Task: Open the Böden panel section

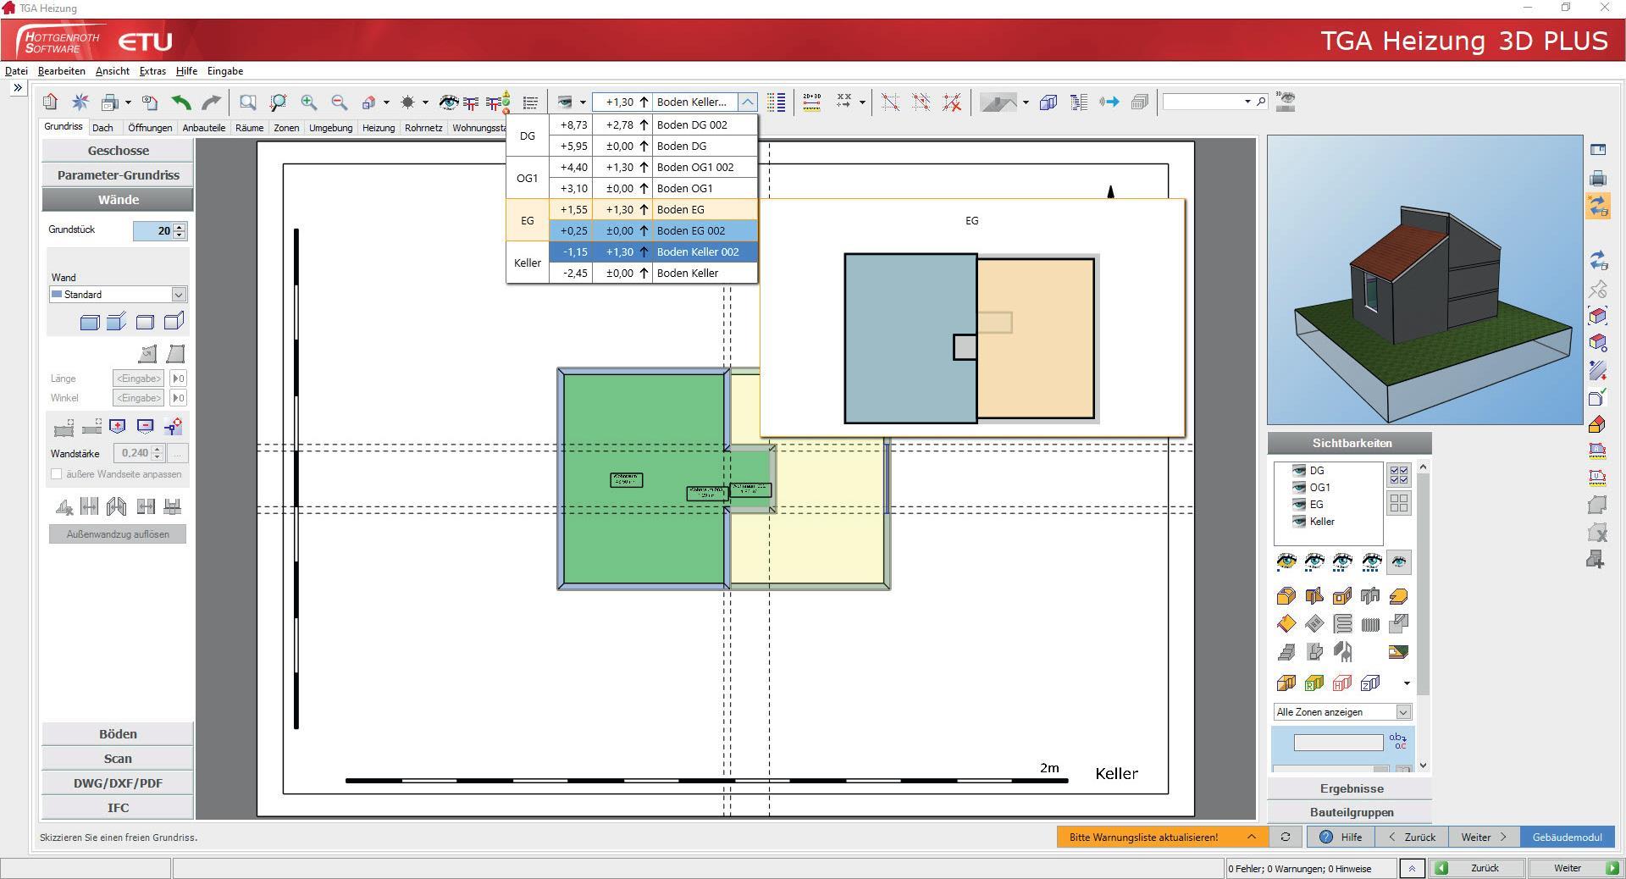Action: tap(118, 734)
